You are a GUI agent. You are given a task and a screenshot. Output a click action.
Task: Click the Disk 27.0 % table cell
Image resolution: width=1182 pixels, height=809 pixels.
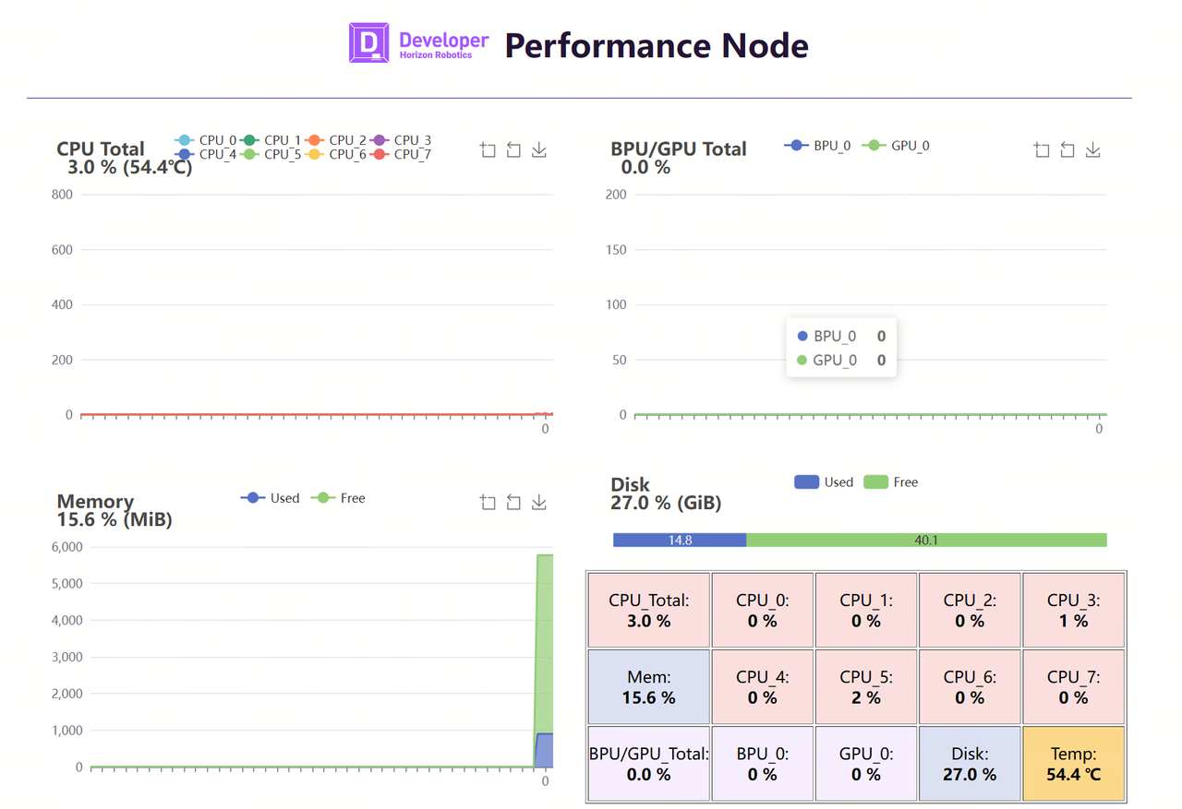(970, 764)
